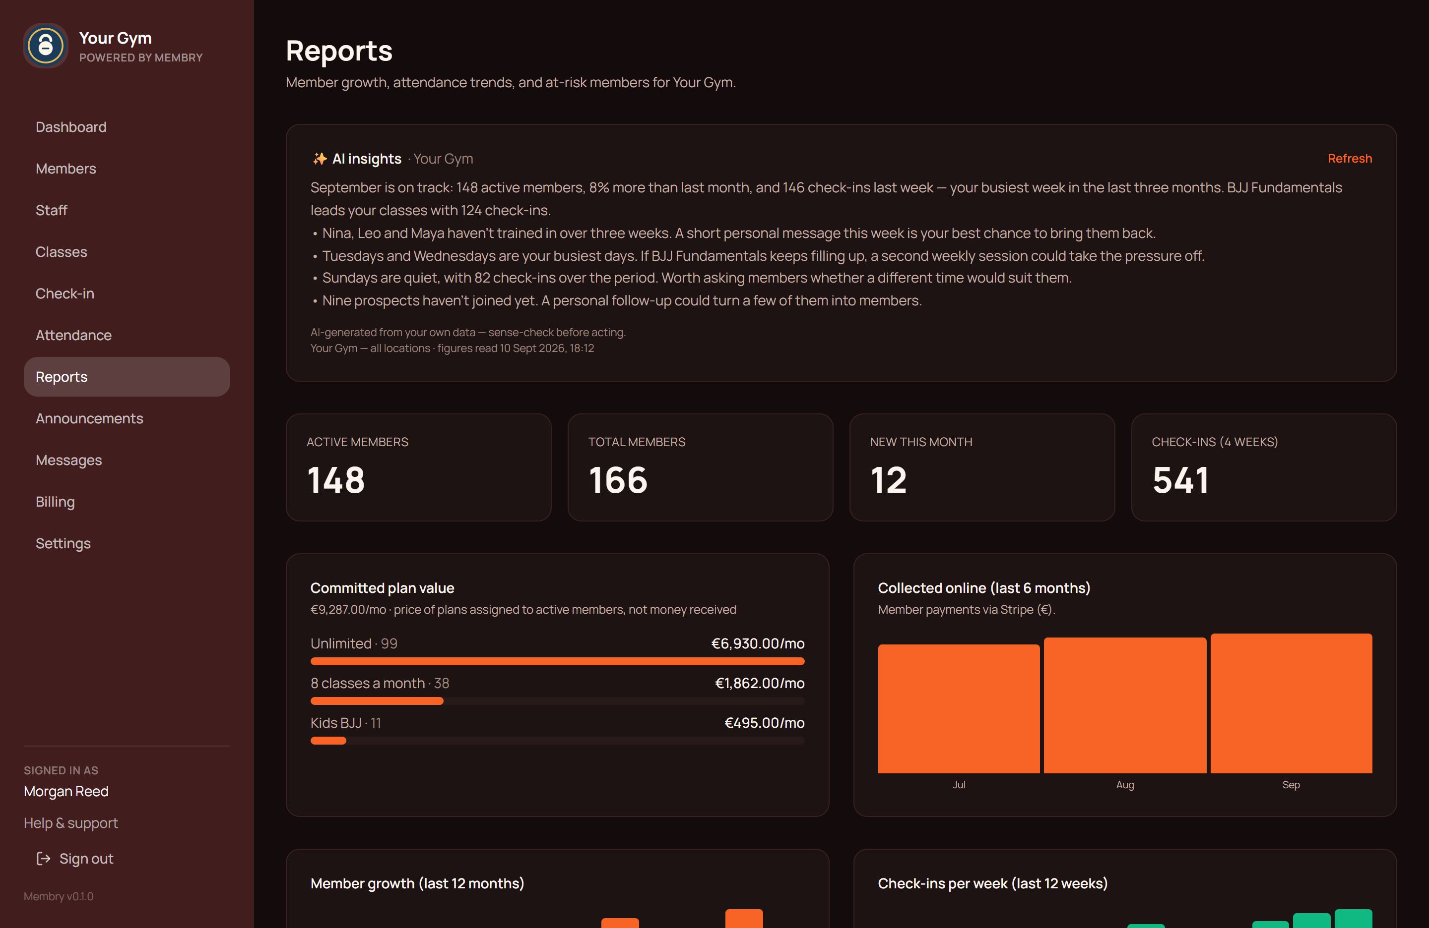The height and width of the screenshot is (928, 1429).
Task: Refresh the AI insights
Action: click(x=1349, y=158)
